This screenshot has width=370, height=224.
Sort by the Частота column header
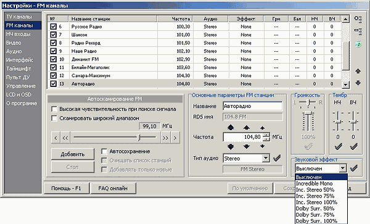175,19
